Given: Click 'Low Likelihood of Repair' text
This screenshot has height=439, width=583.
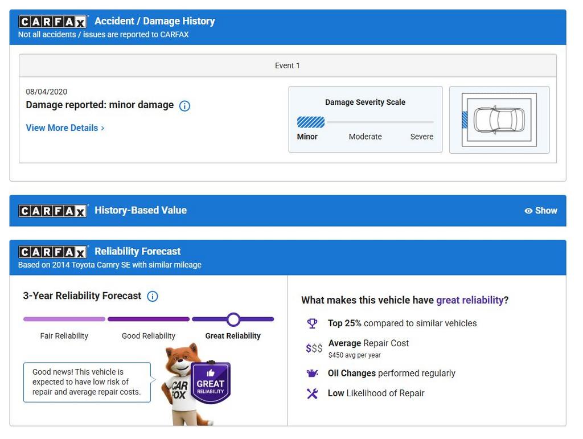Looking at the screenshot, I should click(x=376, y=393).
